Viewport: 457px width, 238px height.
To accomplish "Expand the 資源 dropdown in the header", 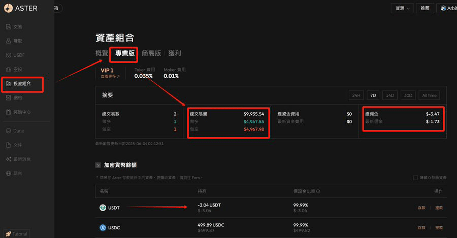I will coord(402,8).
